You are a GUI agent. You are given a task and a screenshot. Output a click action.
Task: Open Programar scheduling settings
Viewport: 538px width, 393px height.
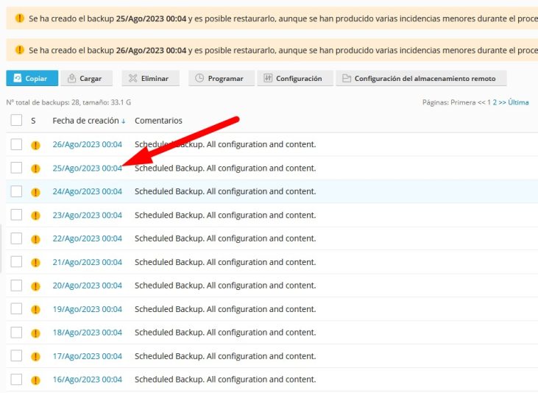click(222, 79)
